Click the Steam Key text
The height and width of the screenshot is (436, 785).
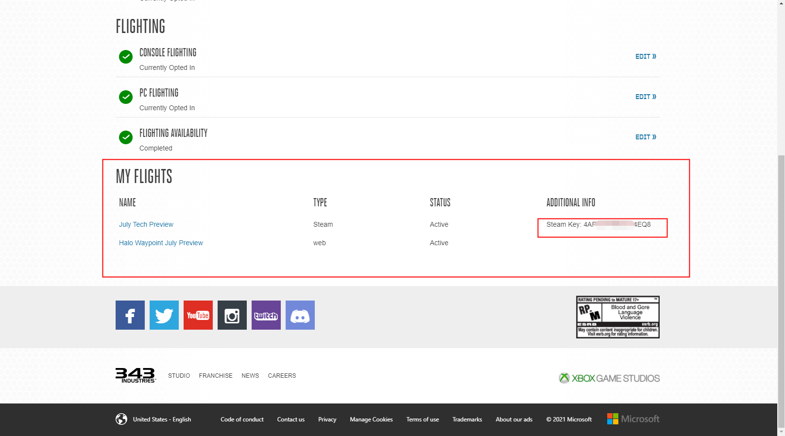(x=598, y=224)
